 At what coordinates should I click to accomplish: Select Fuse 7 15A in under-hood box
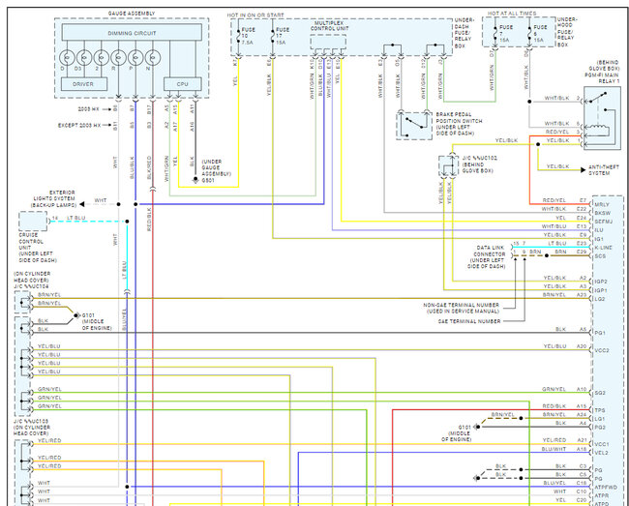[x=495, y=34]
